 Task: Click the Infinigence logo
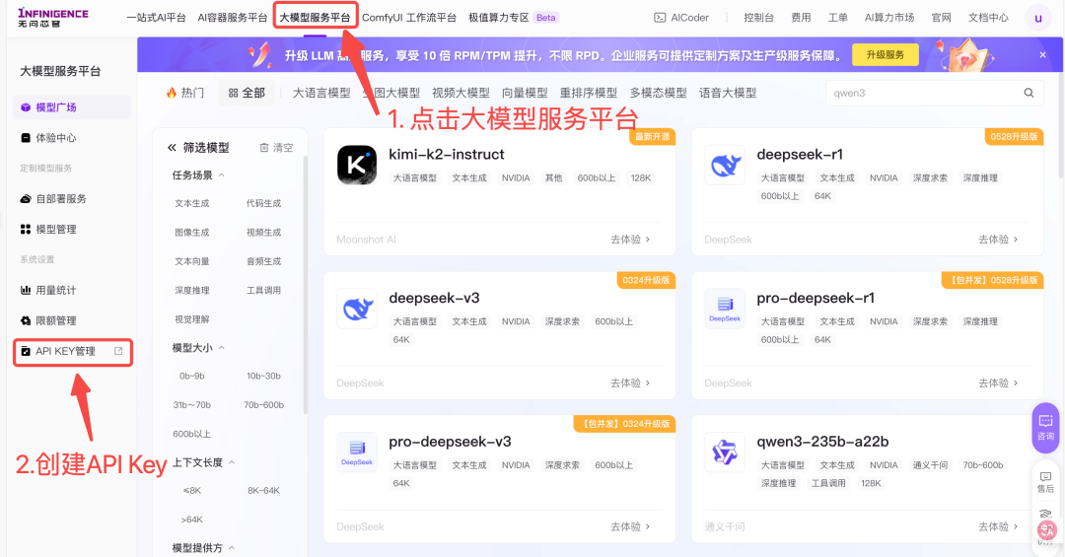tap(53, 17)
